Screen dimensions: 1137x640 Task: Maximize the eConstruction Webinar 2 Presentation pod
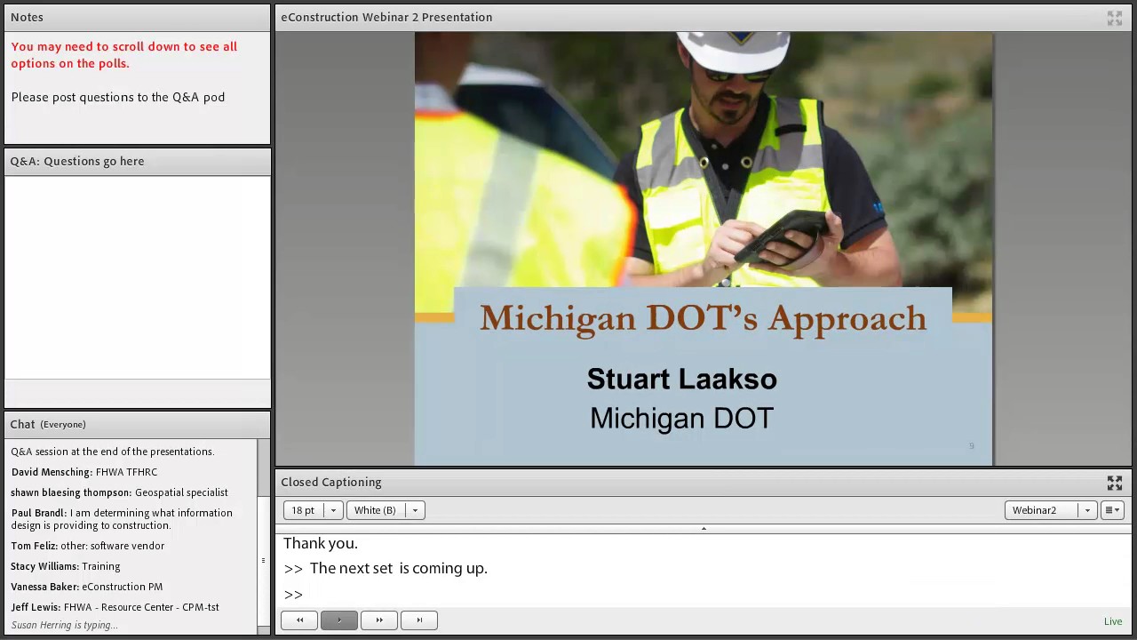point(1114,18)
